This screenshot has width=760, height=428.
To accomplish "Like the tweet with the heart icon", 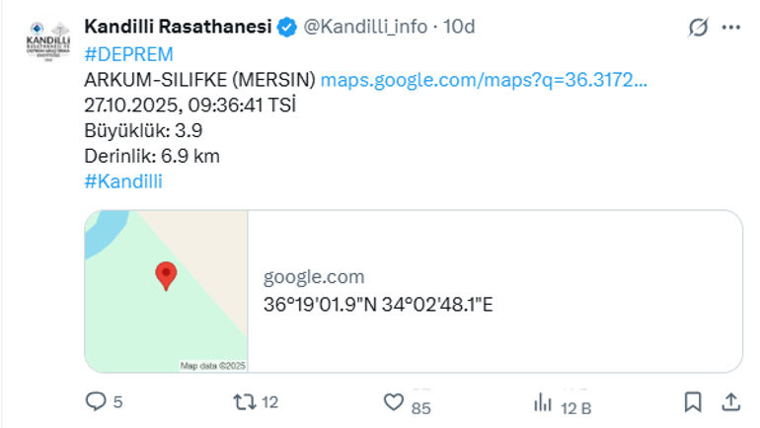I will pyautogui.click(x=395, y=401).
